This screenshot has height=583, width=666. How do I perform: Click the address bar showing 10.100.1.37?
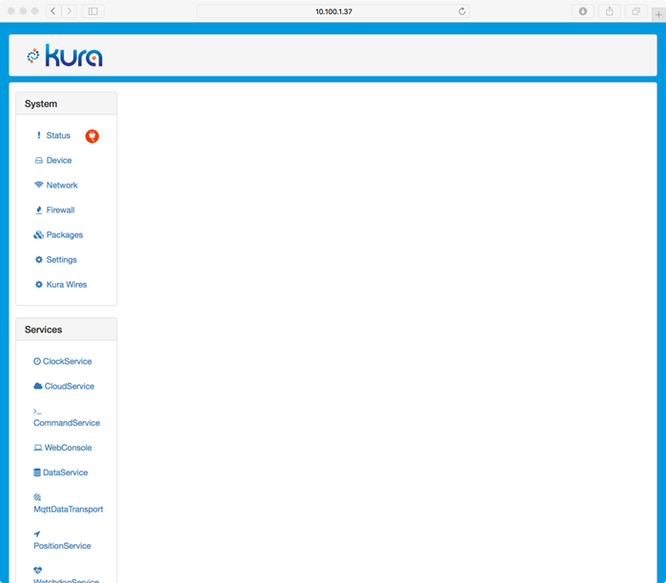[x=333, y=11]
